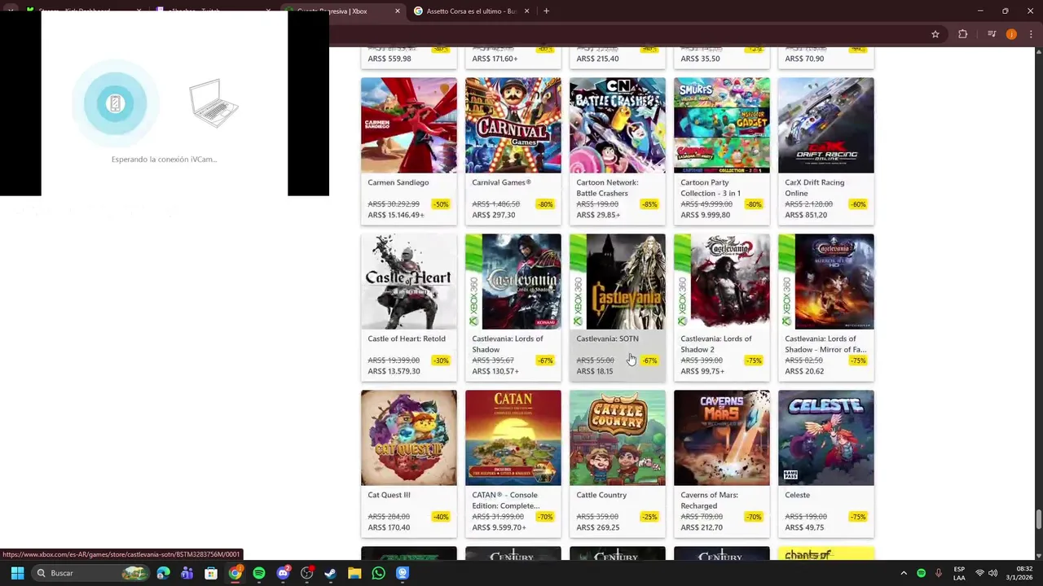
Task: Open the Castle of Heart cover image
Action: [x=409, y=282]
